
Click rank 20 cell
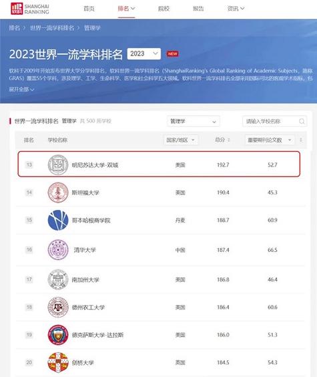pyautogui.click(x=29, y=362)
